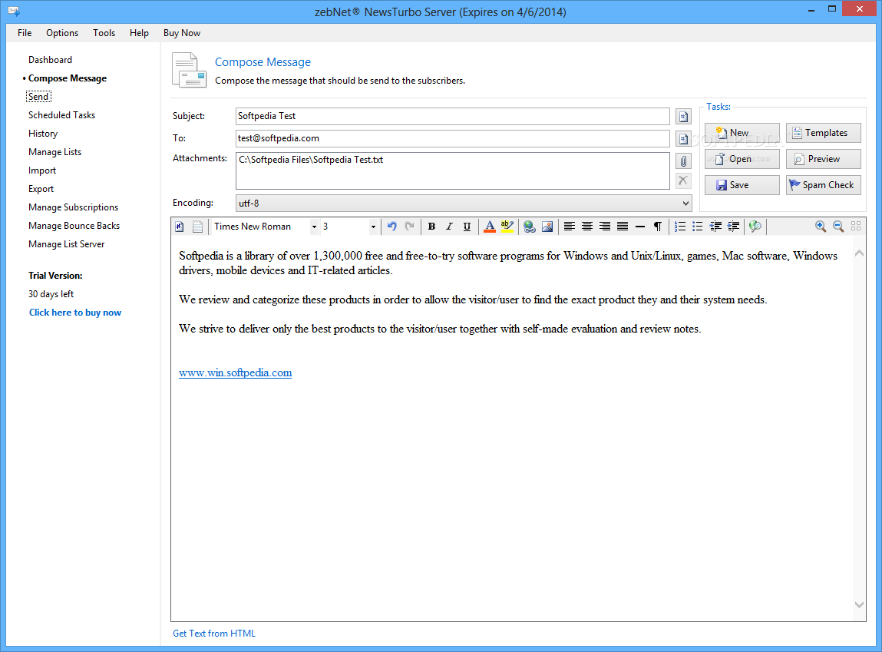Viewport: 882px width, 652px height.
Task: Open the Buy Now menu
Action: click(182, 33)
